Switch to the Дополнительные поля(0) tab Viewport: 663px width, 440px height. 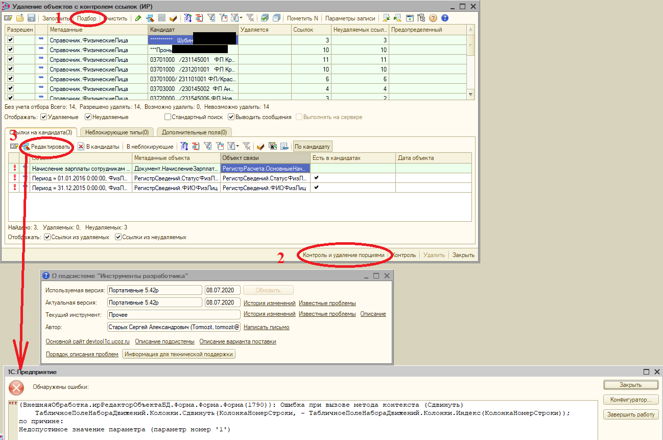194,132
